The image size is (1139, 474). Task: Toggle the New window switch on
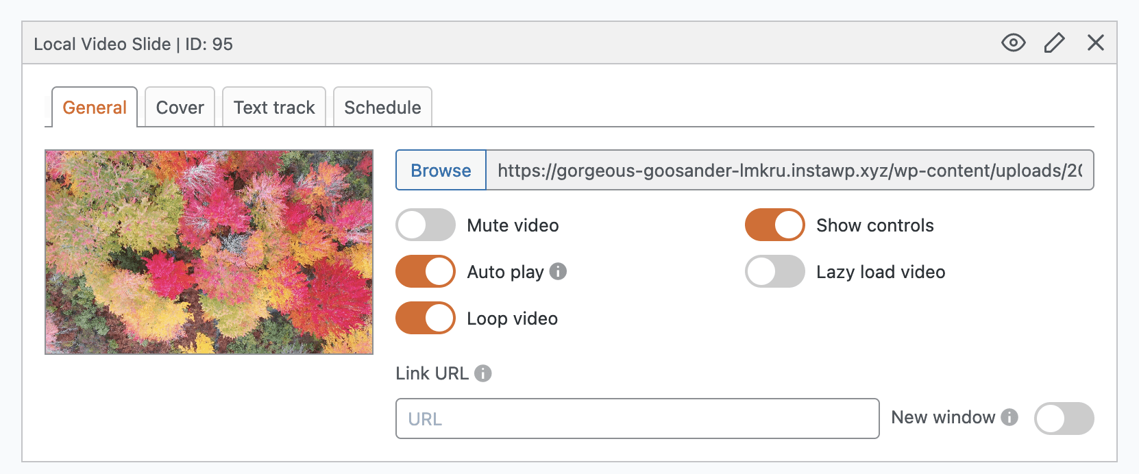[1064, 419]
